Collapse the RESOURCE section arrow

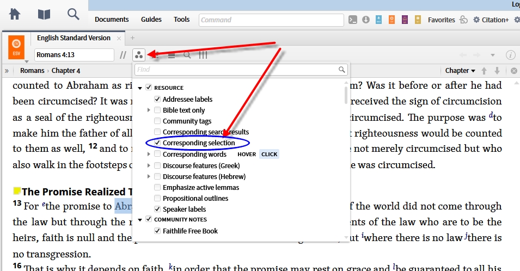click(140, 88)
